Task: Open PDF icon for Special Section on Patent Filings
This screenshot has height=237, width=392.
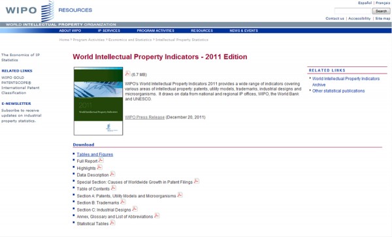Action: pos(196,181)
